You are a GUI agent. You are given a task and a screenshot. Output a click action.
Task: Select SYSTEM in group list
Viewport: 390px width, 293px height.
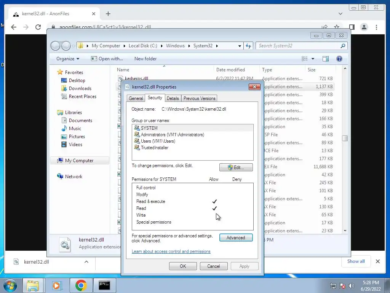[192, 128]
